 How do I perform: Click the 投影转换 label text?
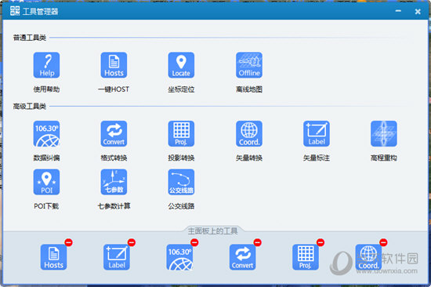181,158
